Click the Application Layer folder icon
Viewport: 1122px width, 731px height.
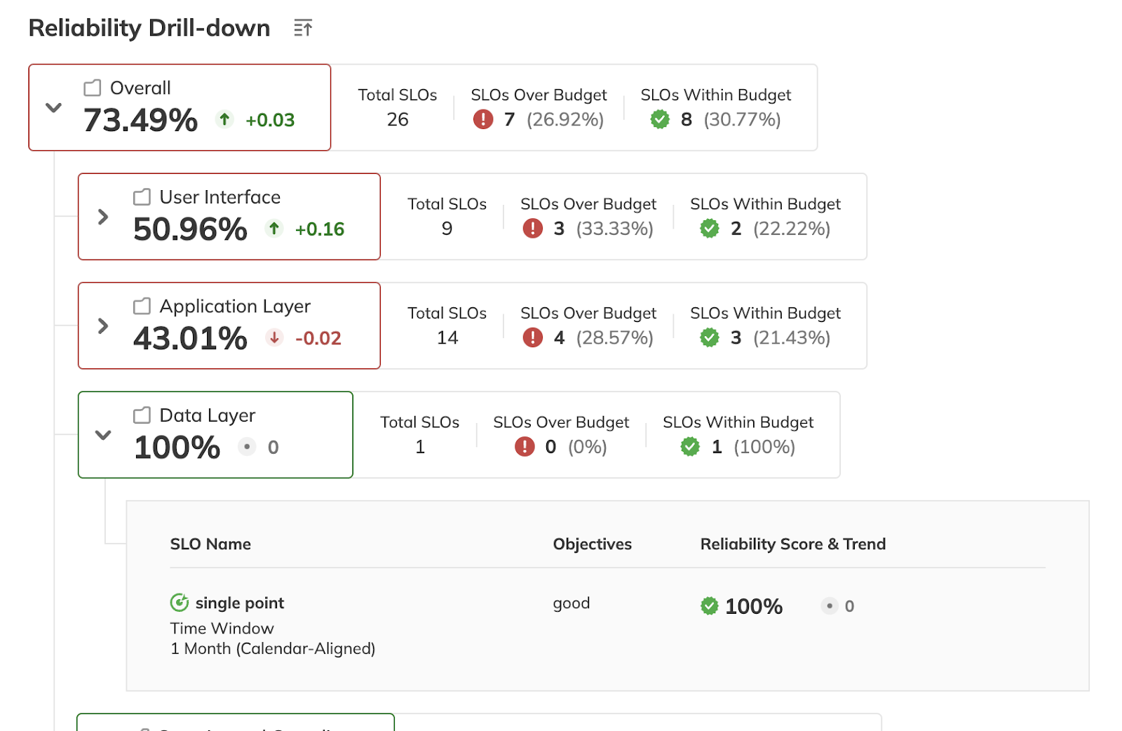(x=142, y=306)
